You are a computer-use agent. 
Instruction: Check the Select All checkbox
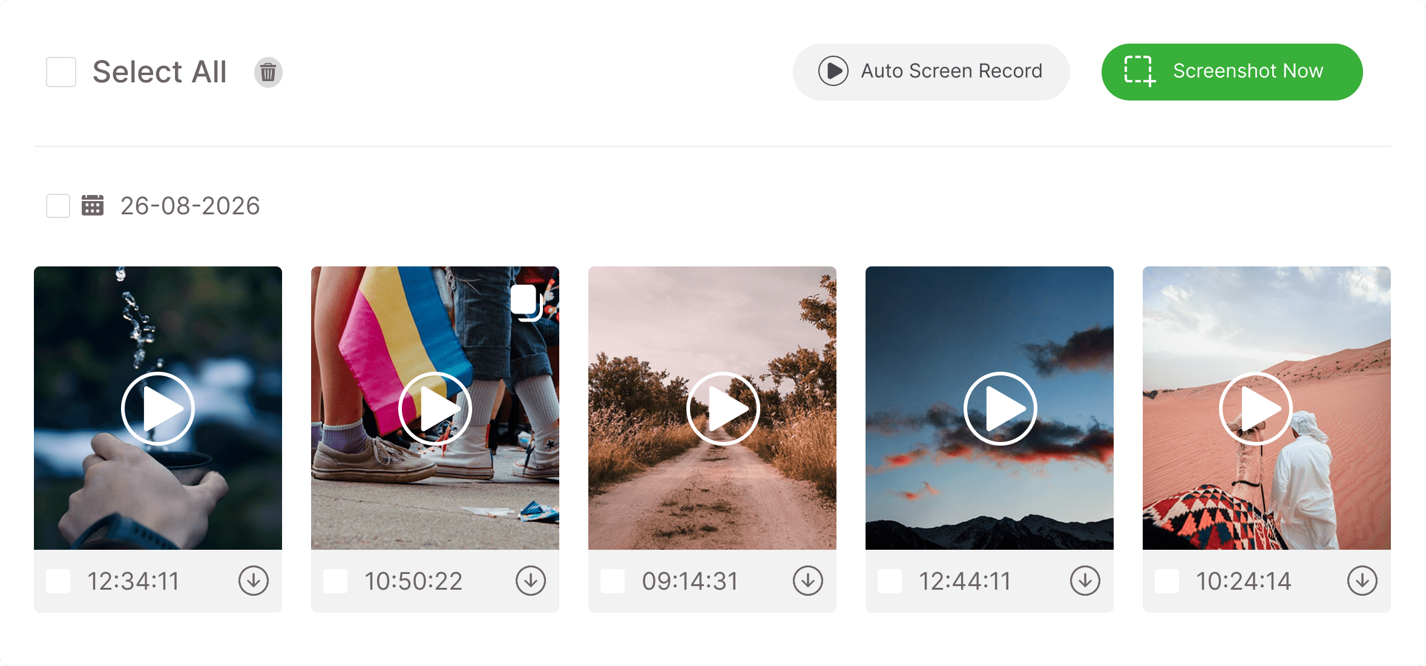(x=61, y=72)
